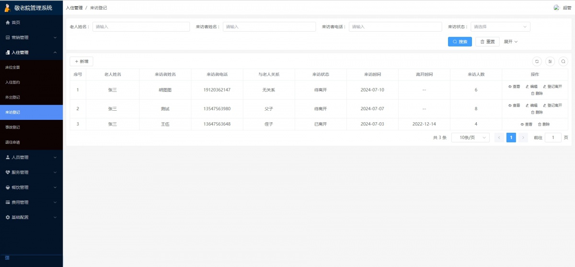Click 编辑 for visitor 胡图图
The width and height of the screenshot is (575, 267).
[531, 87]
